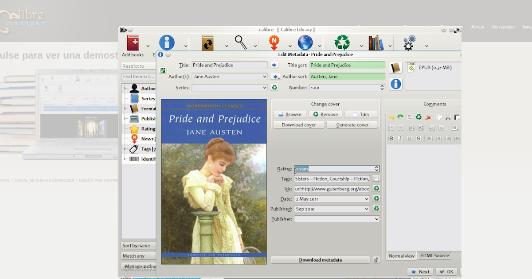Open the Calibre Library bookshelf icon
532x279 pixels.
376,43
